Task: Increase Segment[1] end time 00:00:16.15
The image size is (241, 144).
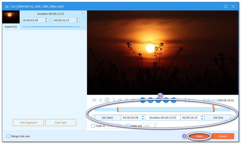Action: (x=77, y=19)
